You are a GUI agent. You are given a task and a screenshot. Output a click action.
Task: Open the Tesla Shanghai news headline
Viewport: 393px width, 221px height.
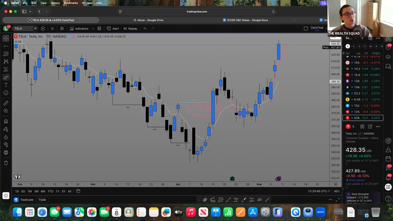tap(363, 198)
